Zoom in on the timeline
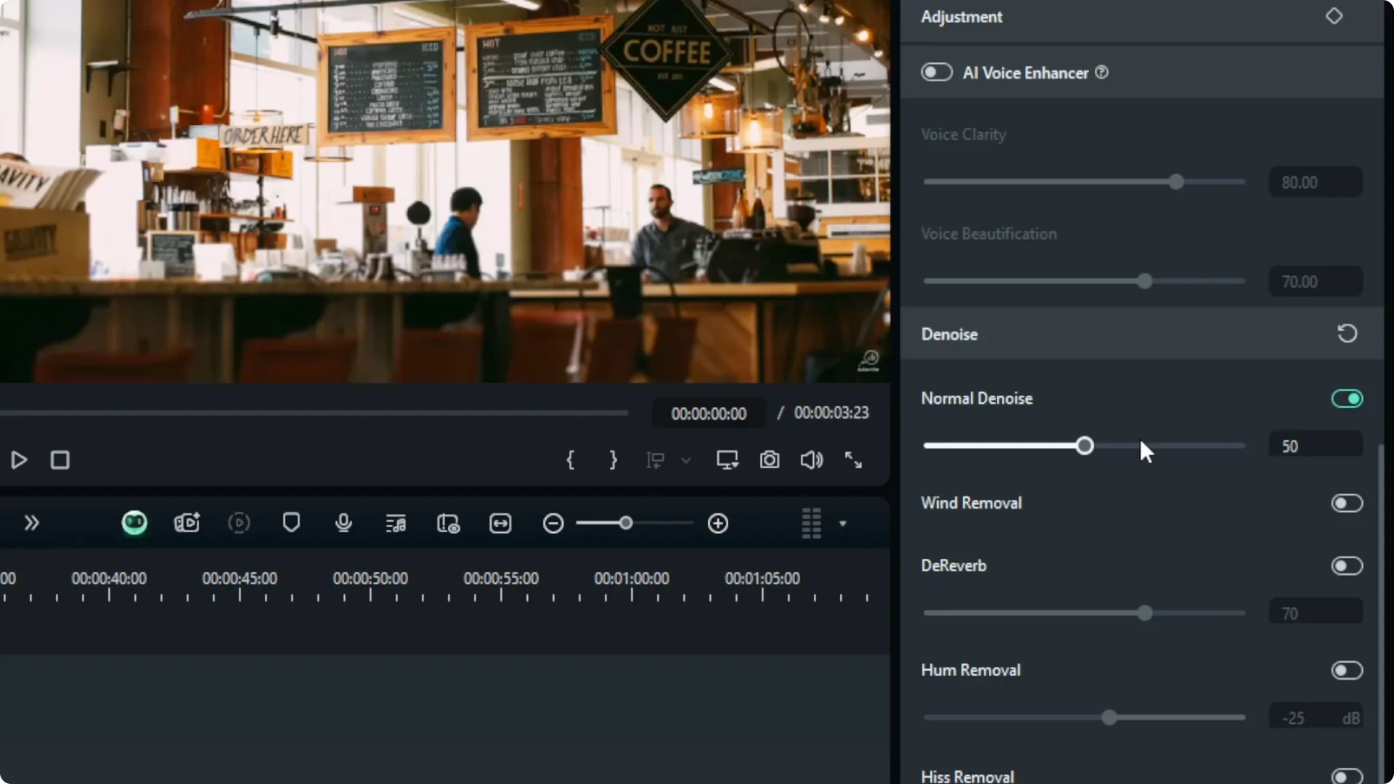1394x784 pixels. (718, 523)
